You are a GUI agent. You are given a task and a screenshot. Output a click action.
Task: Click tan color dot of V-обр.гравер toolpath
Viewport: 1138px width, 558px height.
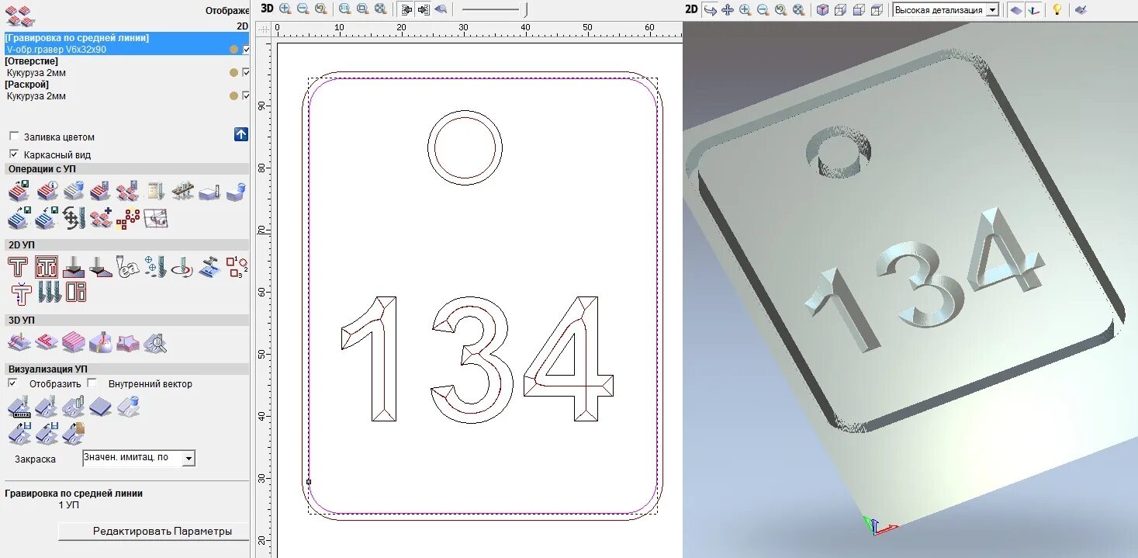[x=233, y=49]
